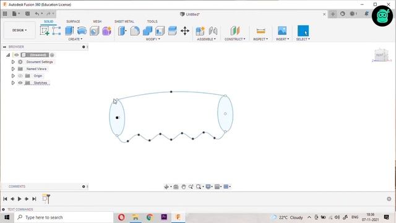This screenshot has width=396, height=223.
Task: Pin the Browser panel dot
Action: point(84,47)
